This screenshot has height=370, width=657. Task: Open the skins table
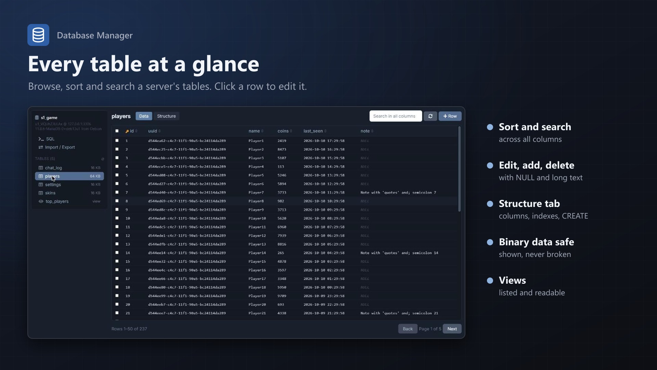69,193
